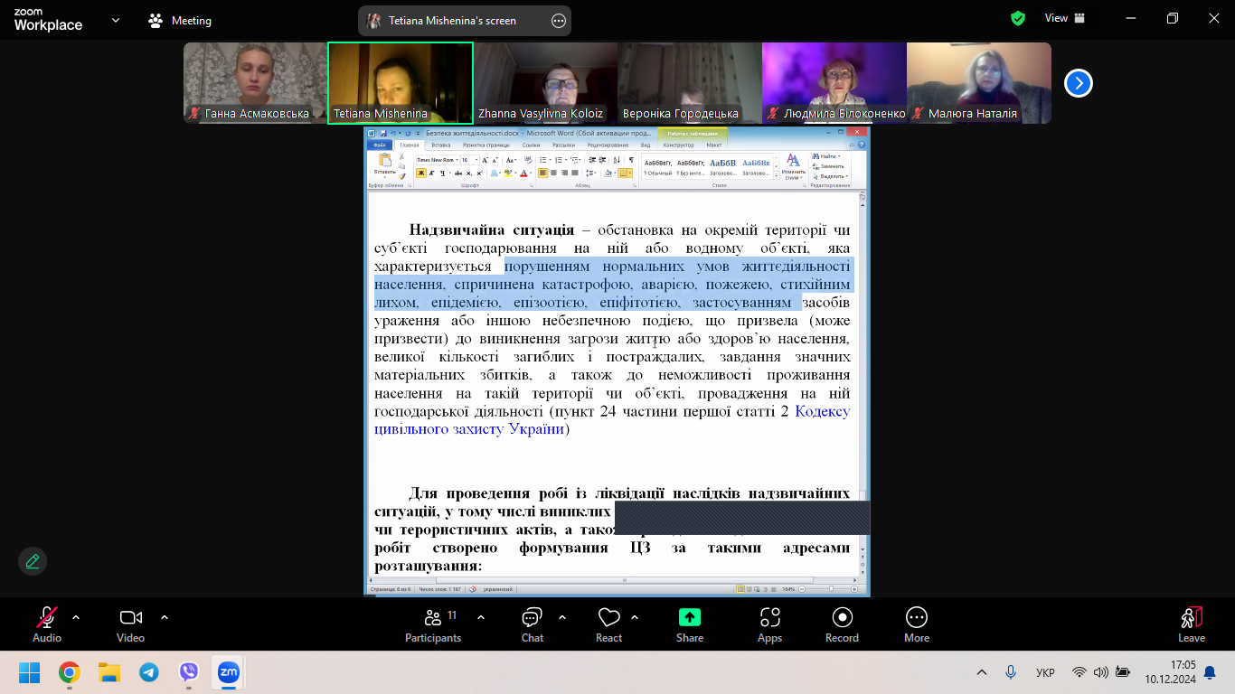Click the Cut scissors icon in Word ribbon
1235x694 pixels.
pos(402,156)
